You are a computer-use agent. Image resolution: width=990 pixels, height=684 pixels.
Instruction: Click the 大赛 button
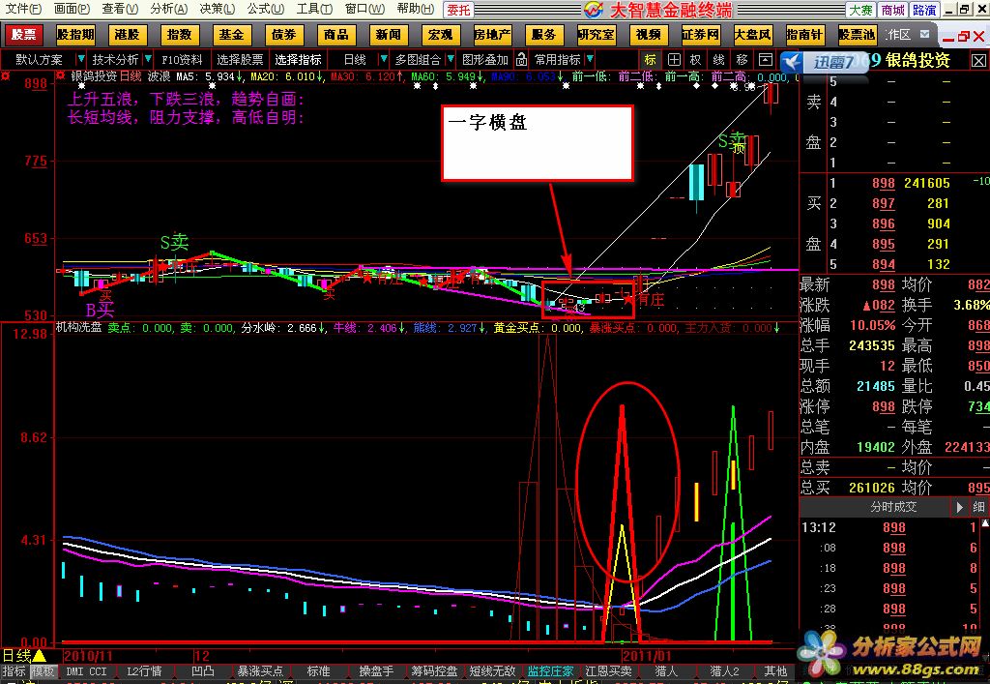[x=859, y=10]
